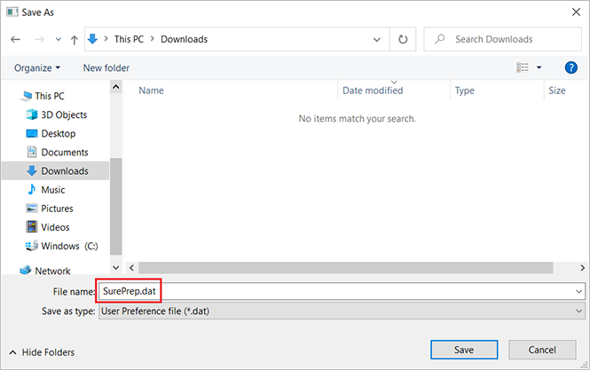Click the sidebar scroll down arrow
The height and width of the screenshot is (370, 590).
(x=116, y=268)
